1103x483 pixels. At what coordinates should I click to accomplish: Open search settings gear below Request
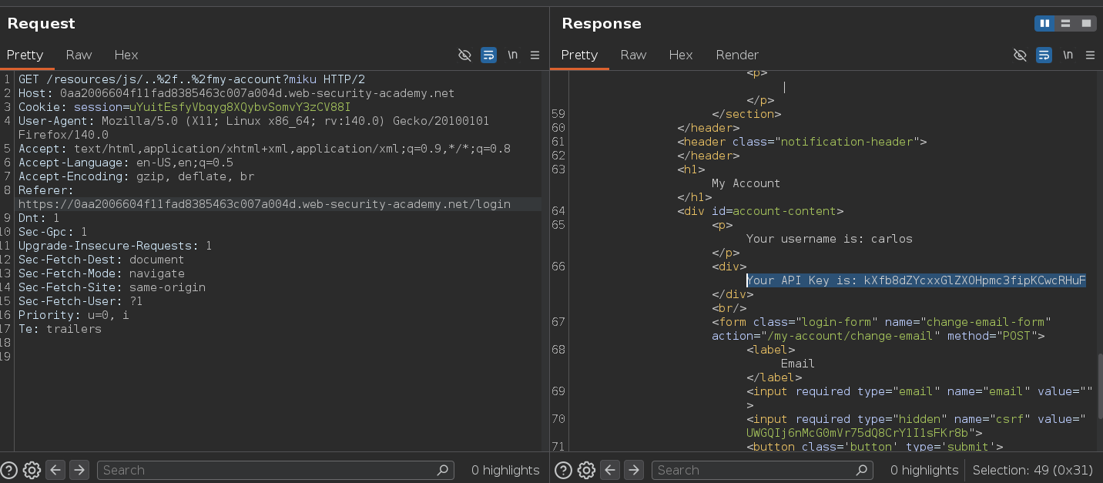point(32,470)
